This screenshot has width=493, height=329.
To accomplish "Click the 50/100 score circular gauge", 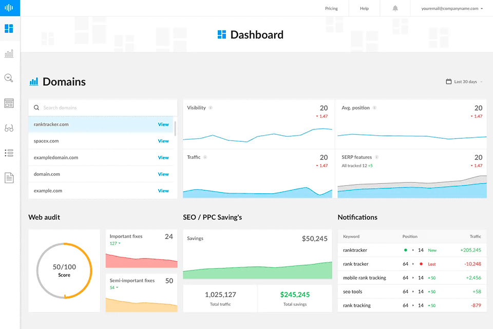I will click(64, 270).
